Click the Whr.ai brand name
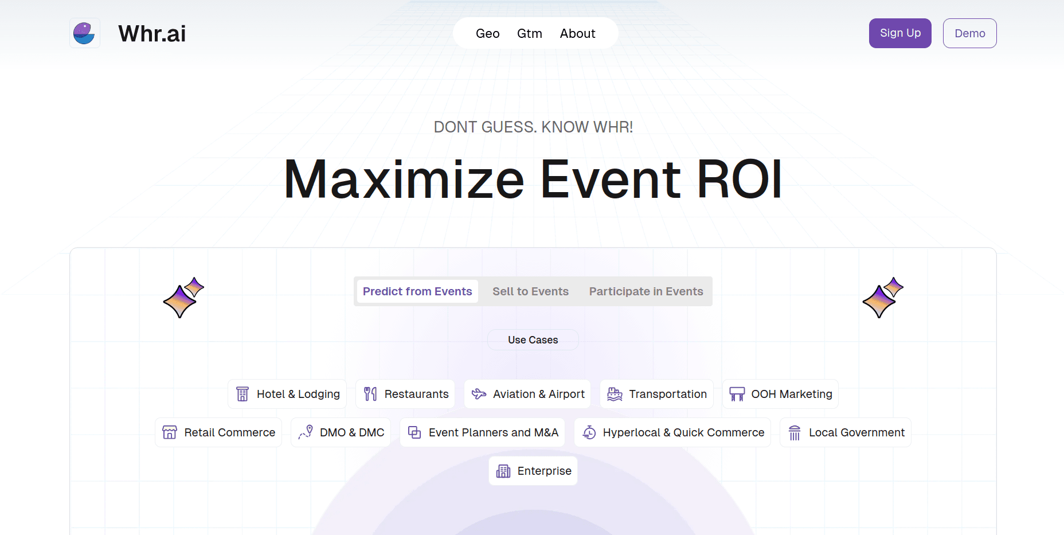Viewport: 1064px width, 535px height. [152, 33]
